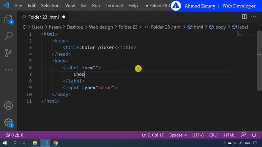Open the Run menu
Image resolution: width=262 pixels, height=147 pixels.
96,5
